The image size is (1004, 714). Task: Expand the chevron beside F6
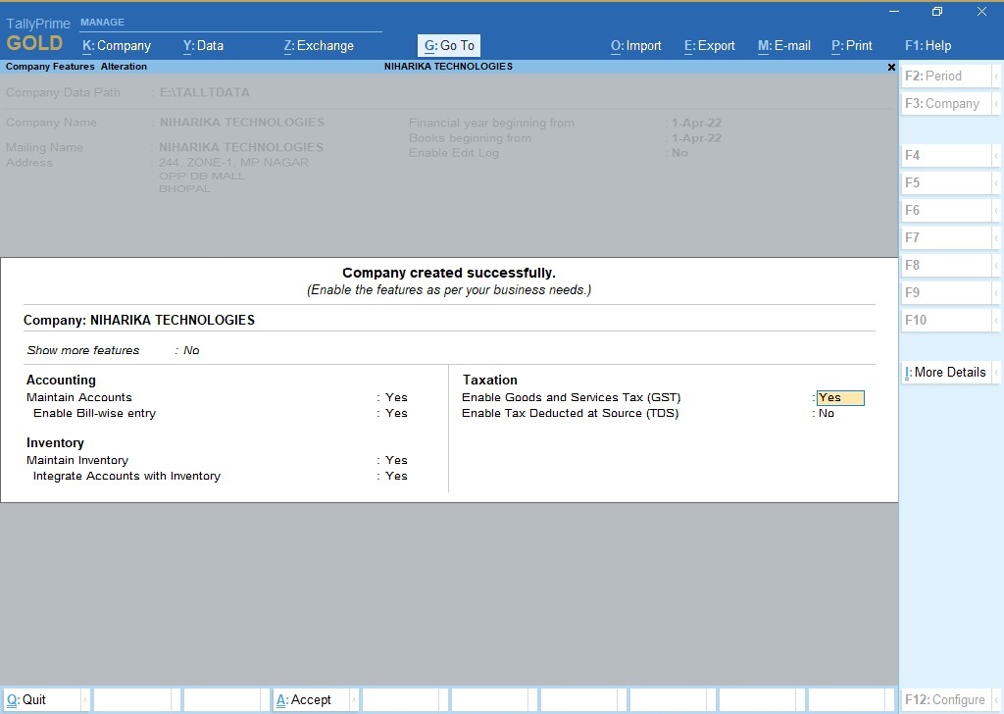[996, 211]
